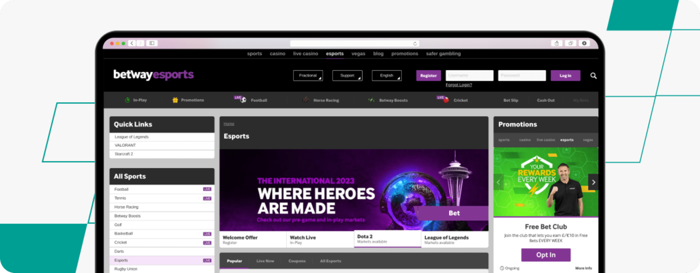Select Golf in All Sports
Image resolution: width=700 pixels, height=273 pixels.
pos(162,225)
